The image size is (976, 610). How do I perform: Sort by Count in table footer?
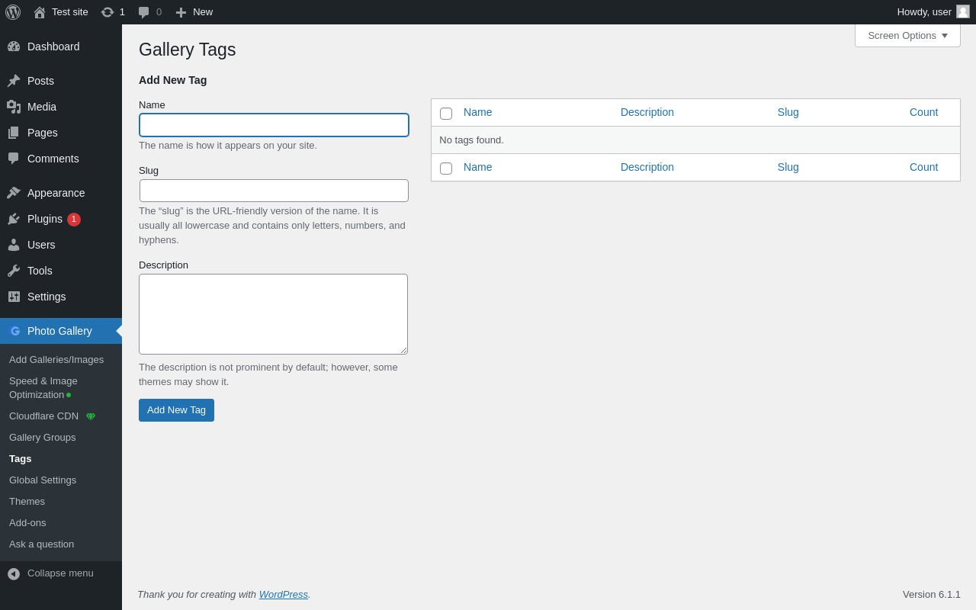(924, 167)
